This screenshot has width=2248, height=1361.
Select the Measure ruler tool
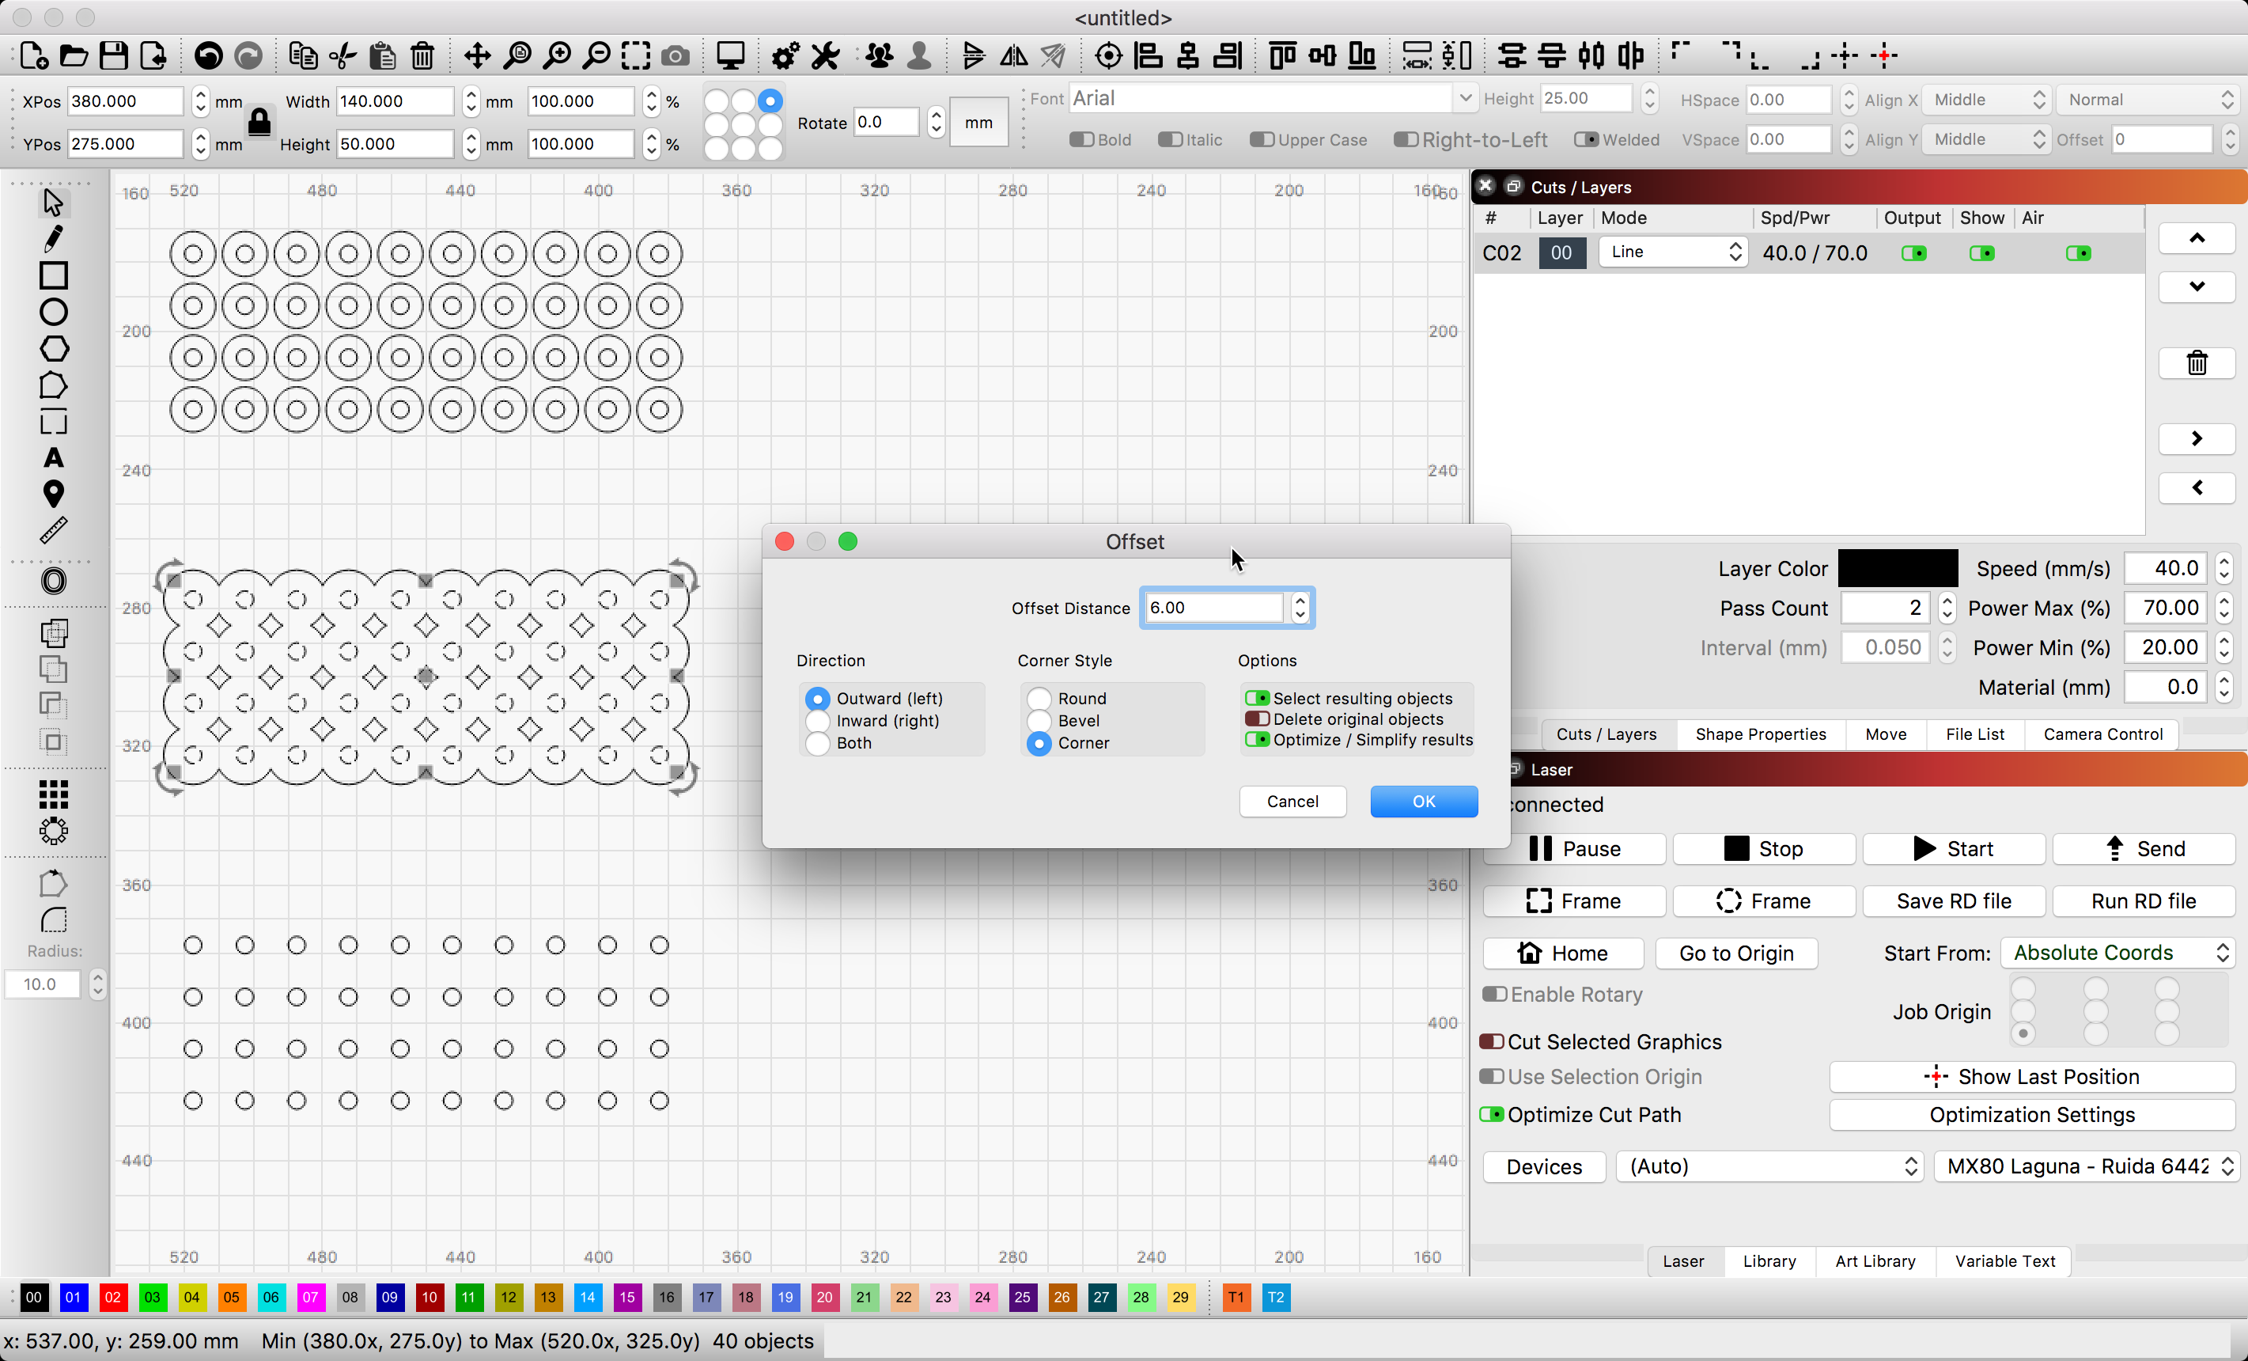coord(53,530)
